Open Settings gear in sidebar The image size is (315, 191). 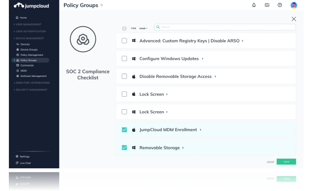(22, 156)
